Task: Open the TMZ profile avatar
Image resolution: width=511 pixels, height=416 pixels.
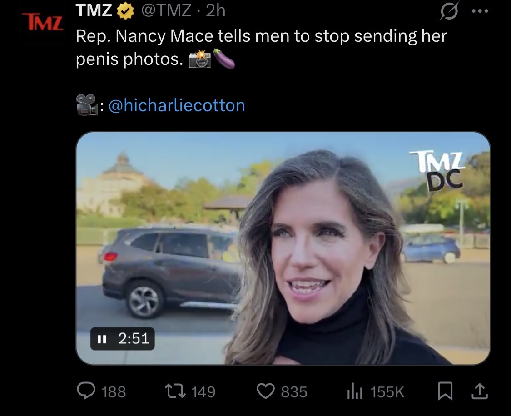Action: click(x=43, y=23)
